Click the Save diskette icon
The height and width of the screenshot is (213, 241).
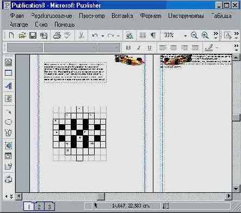(33, 35)
